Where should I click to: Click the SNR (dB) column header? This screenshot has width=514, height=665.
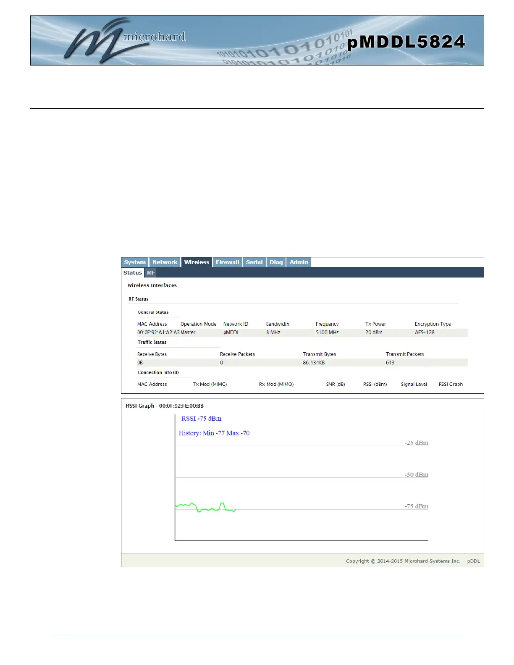(x=336, y=385)
